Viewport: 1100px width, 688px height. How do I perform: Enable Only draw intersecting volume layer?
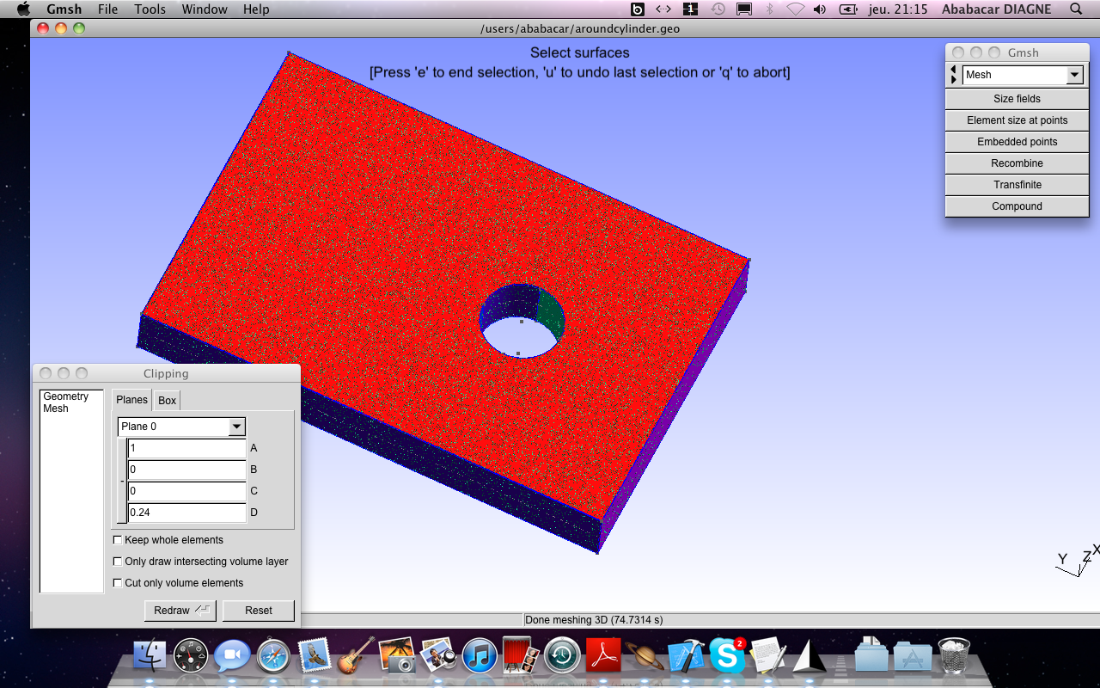[x=118, y=562]
